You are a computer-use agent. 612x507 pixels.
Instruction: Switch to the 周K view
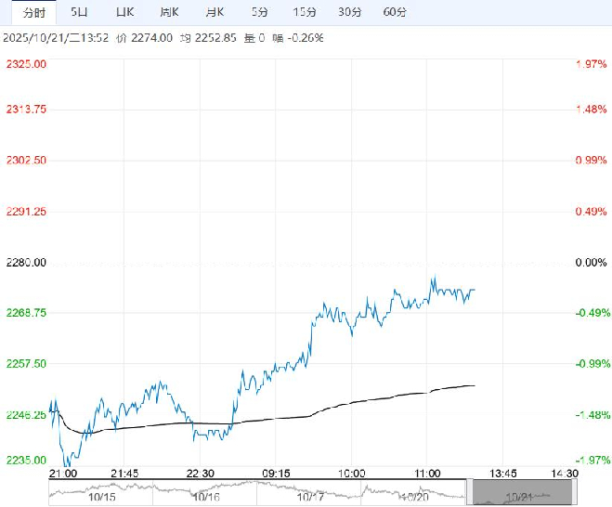point(169,12)
